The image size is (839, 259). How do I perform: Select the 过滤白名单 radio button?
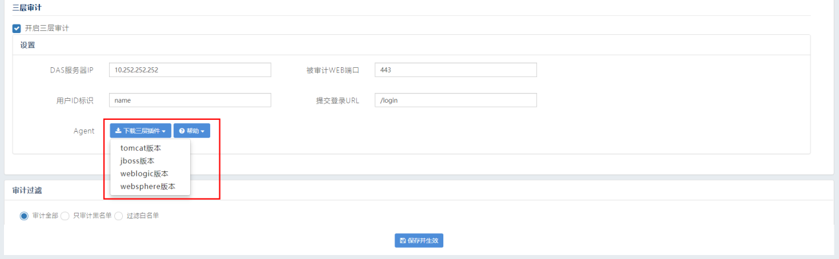(x=119, y=216)
